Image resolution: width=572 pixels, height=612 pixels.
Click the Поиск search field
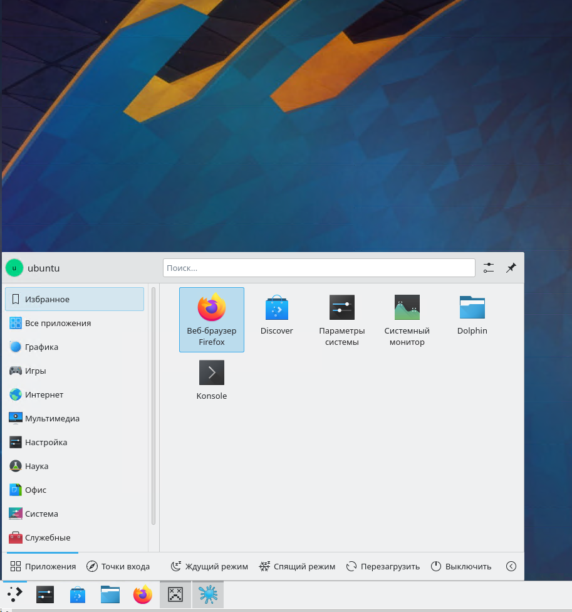319,267
